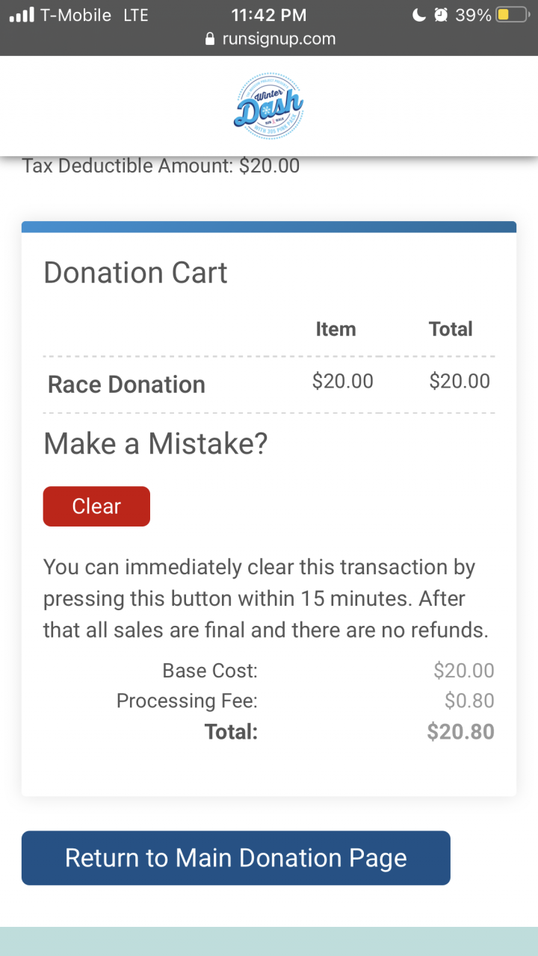Screen dimensions: 538x956
Task: Tap the Winter Dash logo
Action: pos(268,106)
